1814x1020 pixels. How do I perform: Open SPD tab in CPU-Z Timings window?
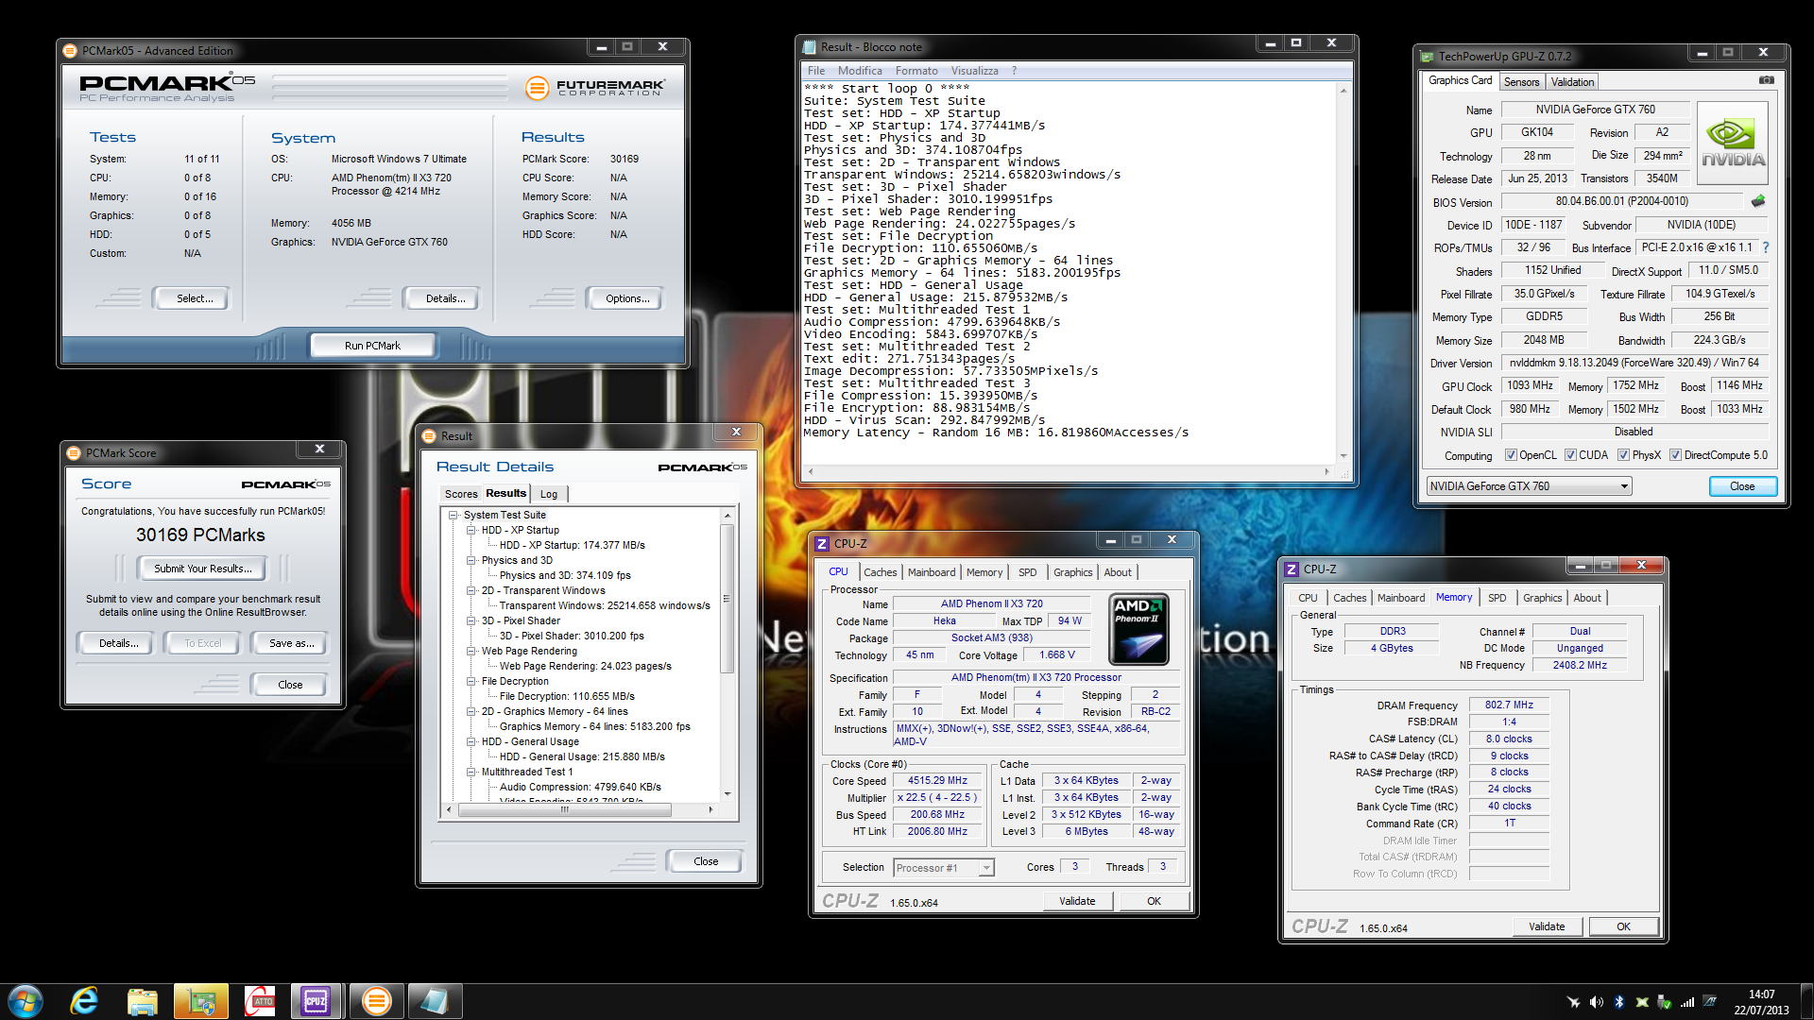pyautogui.click(x=1497, y=598)
